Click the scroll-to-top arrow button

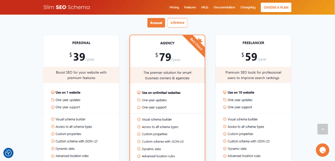click(x=322, y=129)
